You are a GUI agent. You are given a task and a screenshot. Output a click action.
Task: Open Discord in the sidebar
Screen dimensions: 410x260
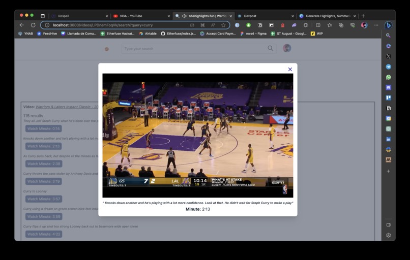point(388,87)
